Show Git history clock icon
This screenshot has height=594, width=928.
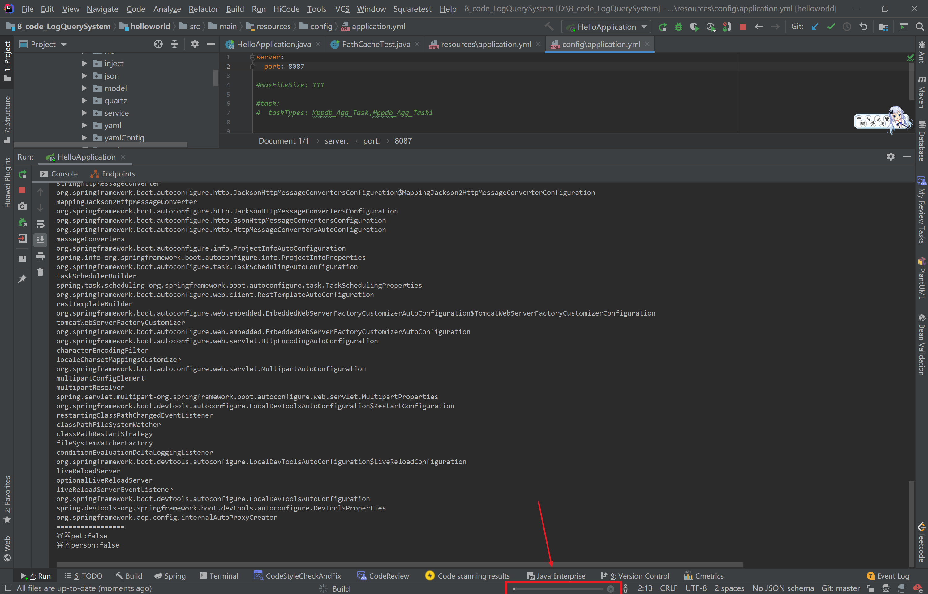click(x=847, y=27)
